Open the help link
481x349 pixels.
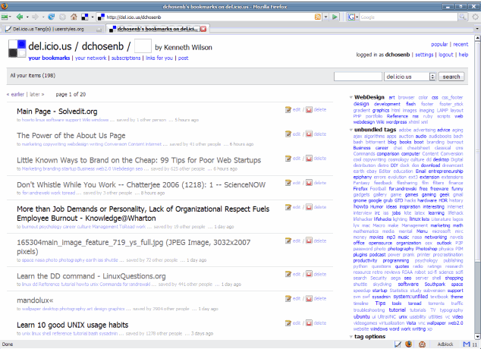(464, 55)
